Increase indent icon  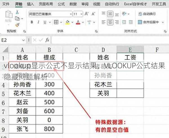click(x=131, y=22)
